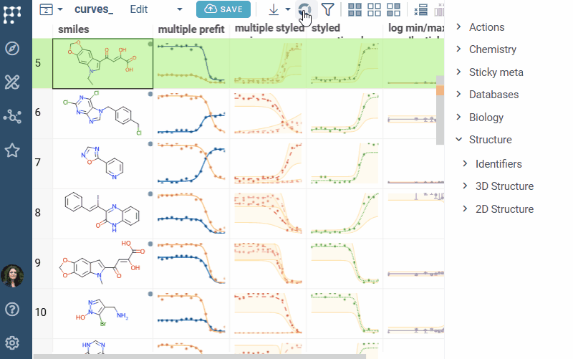Click the molecule structure in row 6

click(102, 113)
